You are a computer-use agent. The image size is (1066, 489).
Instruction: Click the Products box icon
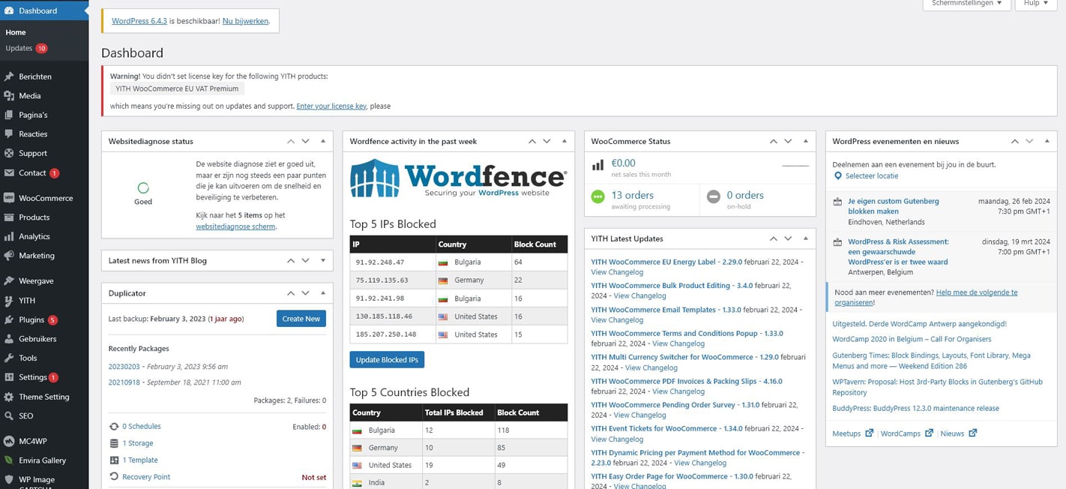(9, 217)
